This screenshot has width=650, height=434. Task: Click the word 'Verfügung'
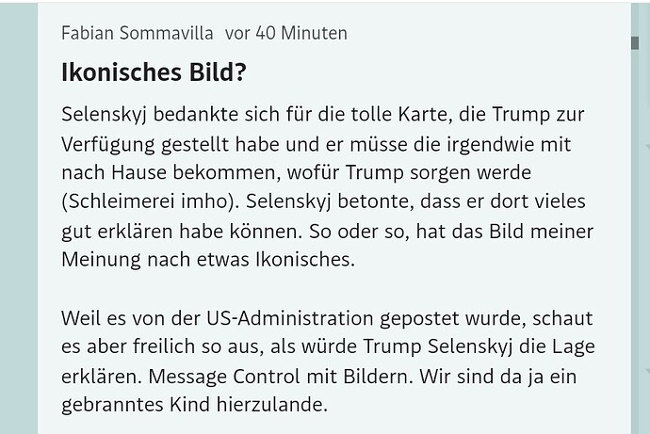[104, 144]
